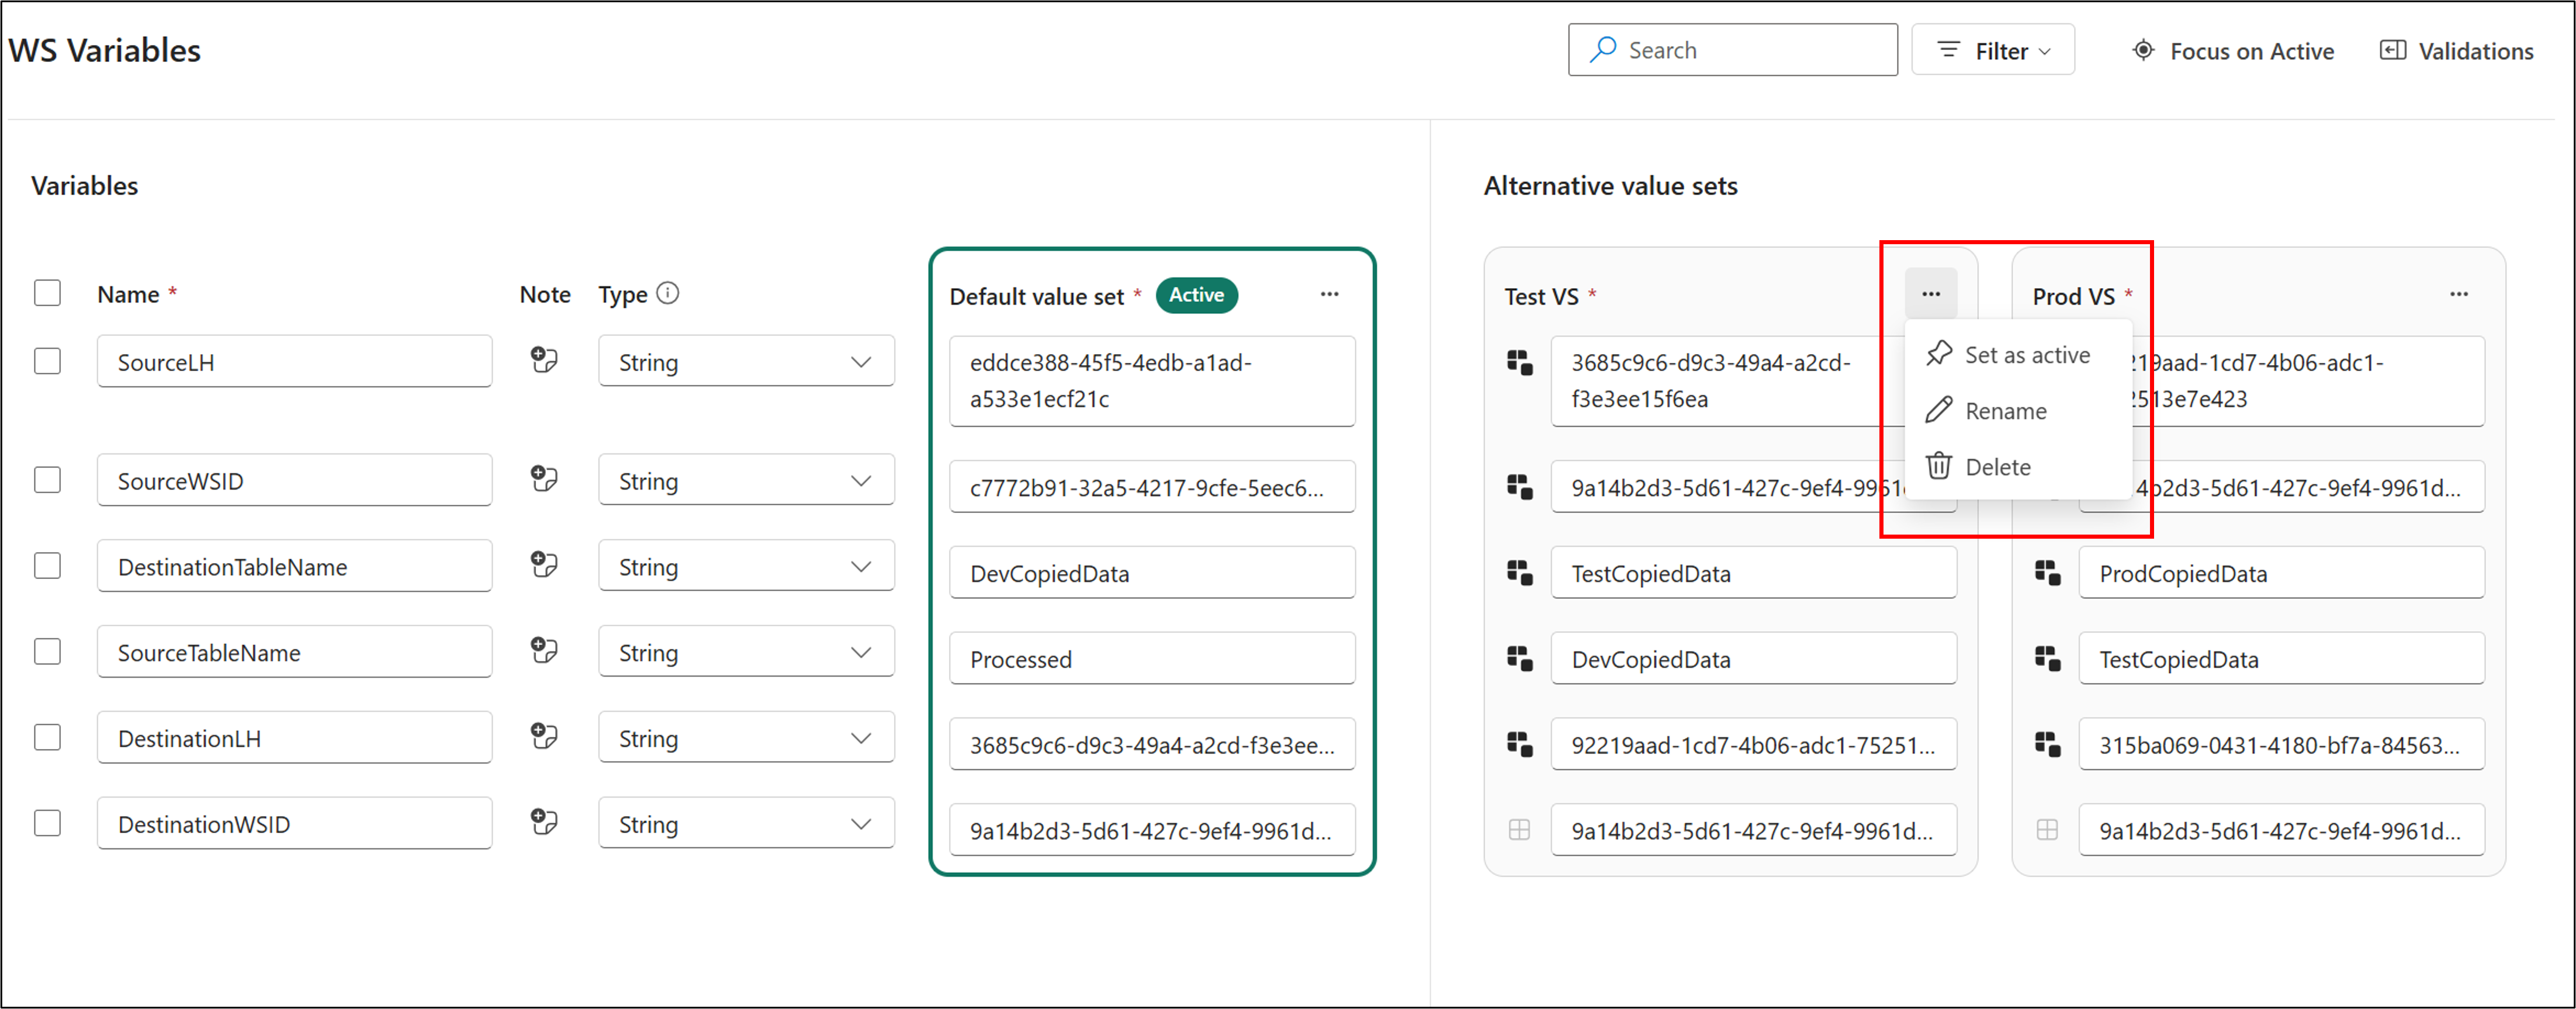Open more options for Prod VS

click(x=2458, y=294)
